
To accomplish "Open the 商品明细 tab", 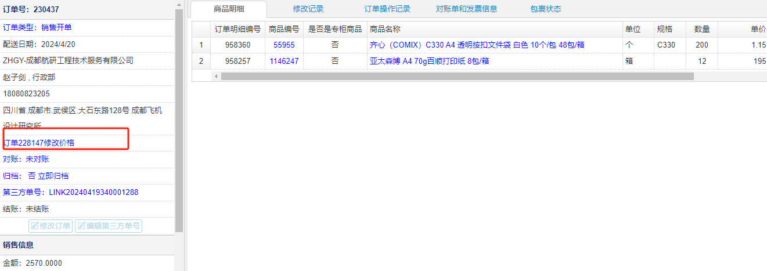I will click(x=229, y=9).
